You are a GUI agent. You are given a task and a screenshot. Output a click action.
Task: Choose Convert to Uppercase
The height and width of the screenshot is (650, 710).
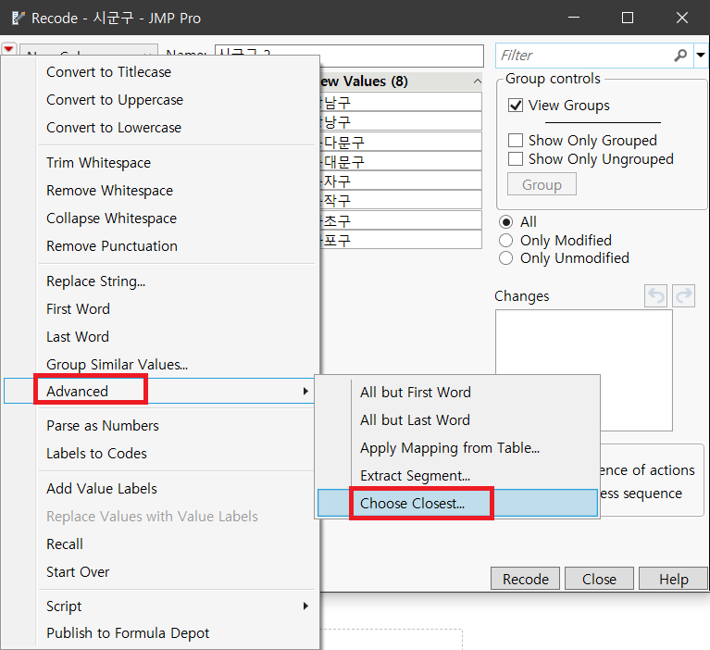pyautogui.click(x=115, y=100)
